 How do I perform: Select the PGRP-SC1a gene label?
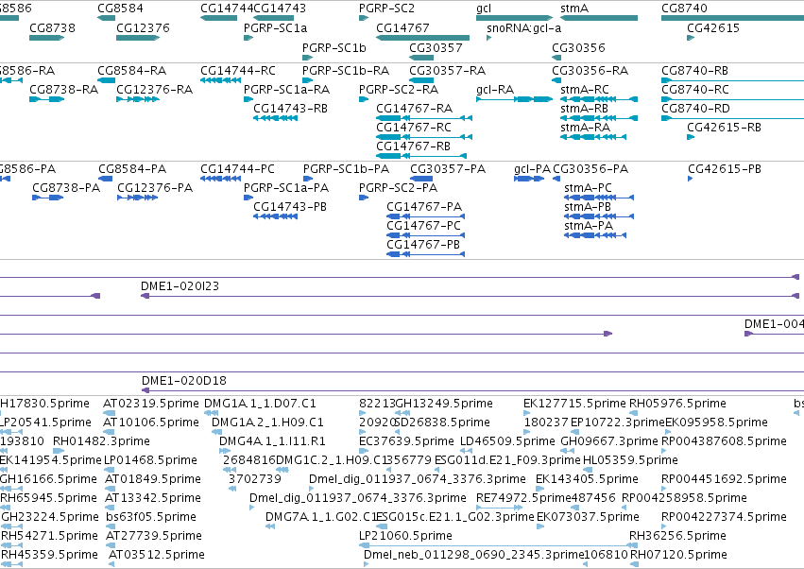pyautogui.click(x=275, y=28)
